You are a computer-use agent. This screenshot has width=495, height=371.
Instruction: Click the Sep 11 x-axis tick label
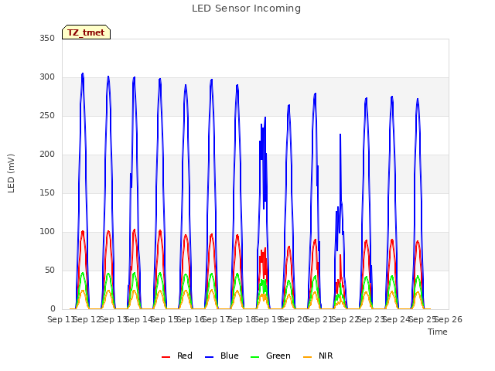[x=62, y=319]
